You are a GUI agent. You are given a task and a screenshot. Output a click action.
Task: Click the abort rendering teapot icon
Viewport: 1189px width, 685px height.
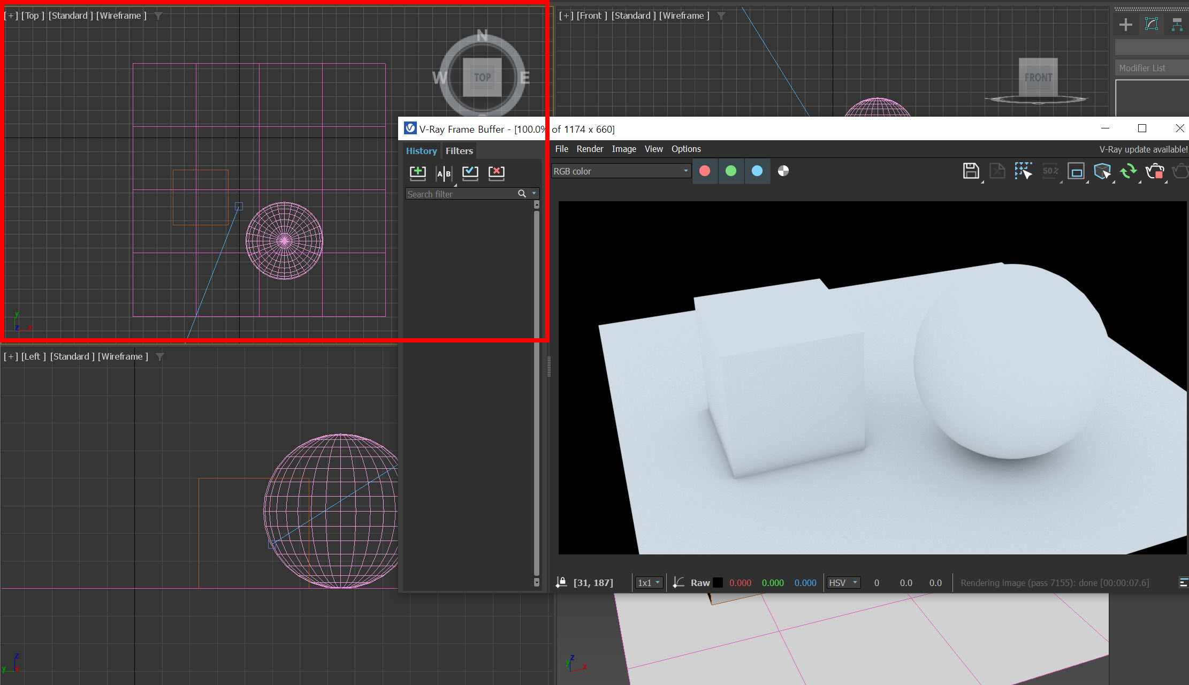pos(1154,171)
